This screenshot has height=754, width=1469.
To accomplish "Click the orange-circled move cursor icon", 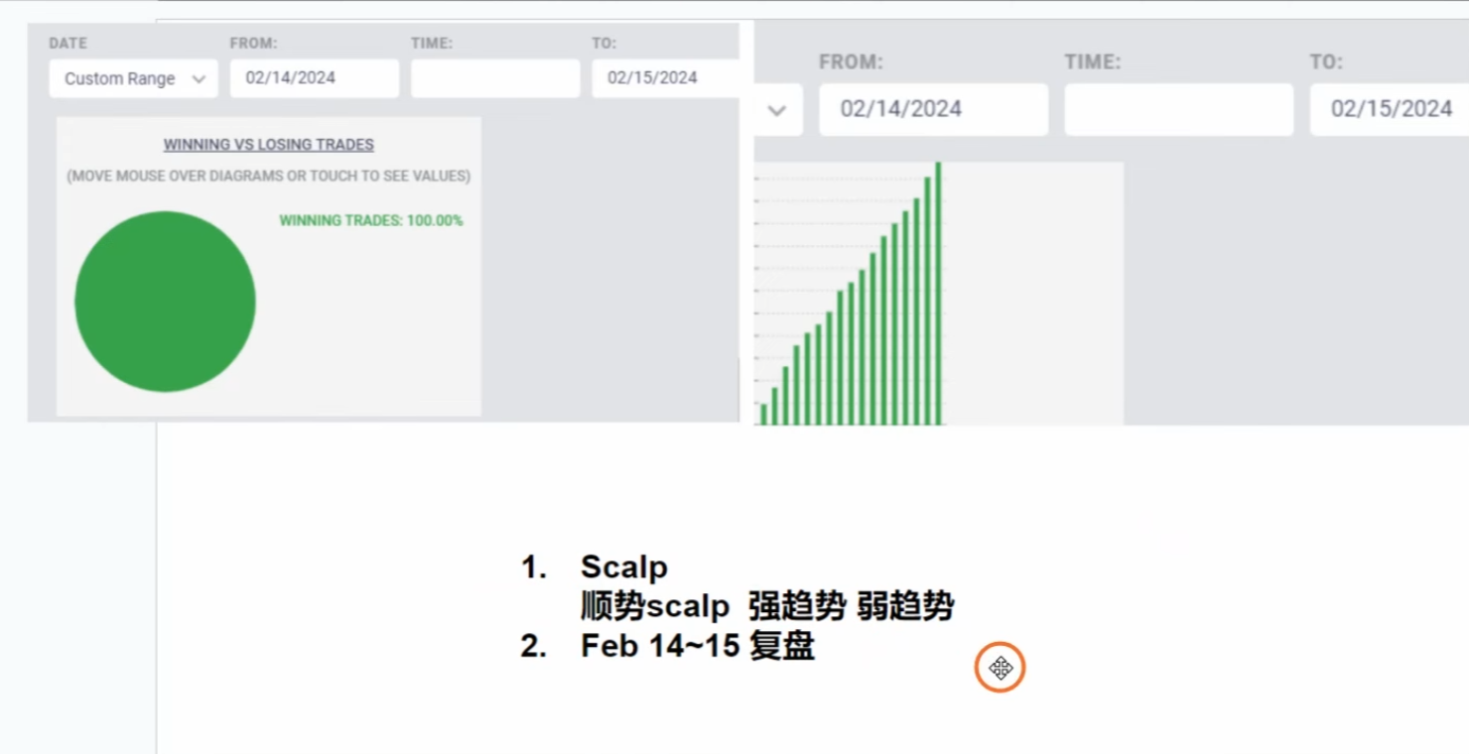I will [1000, 668].
